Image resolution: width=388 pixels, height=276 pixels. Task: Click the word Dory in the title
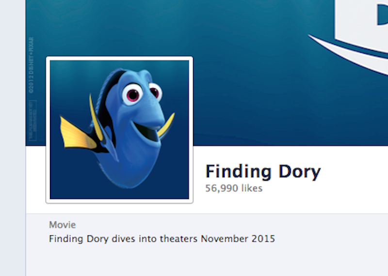point(300,172)
